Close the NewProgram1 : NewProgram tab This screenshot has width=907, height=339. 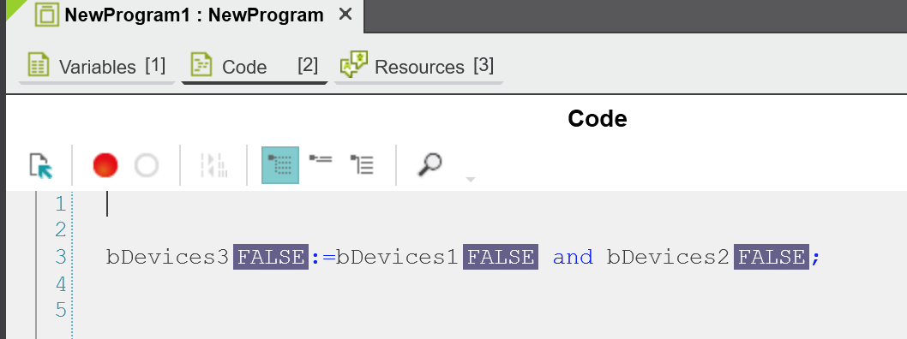(x=345, y=15)
